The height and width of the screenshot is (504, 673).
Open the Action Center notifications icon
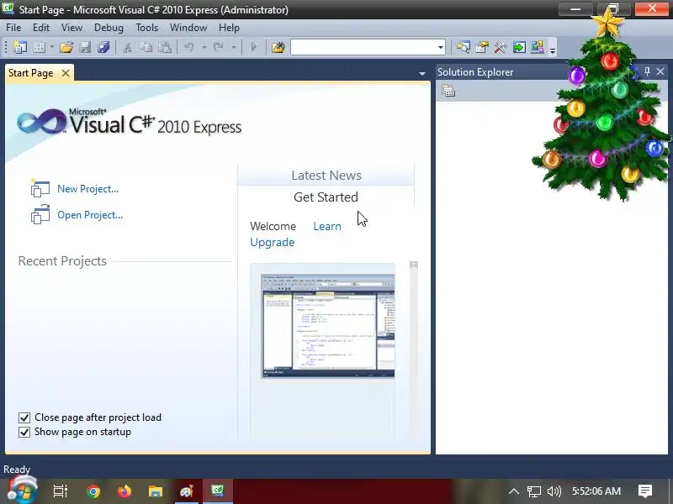coord(645,491)
